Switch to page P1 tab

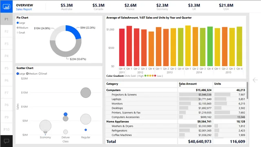(x=7, y=19)
